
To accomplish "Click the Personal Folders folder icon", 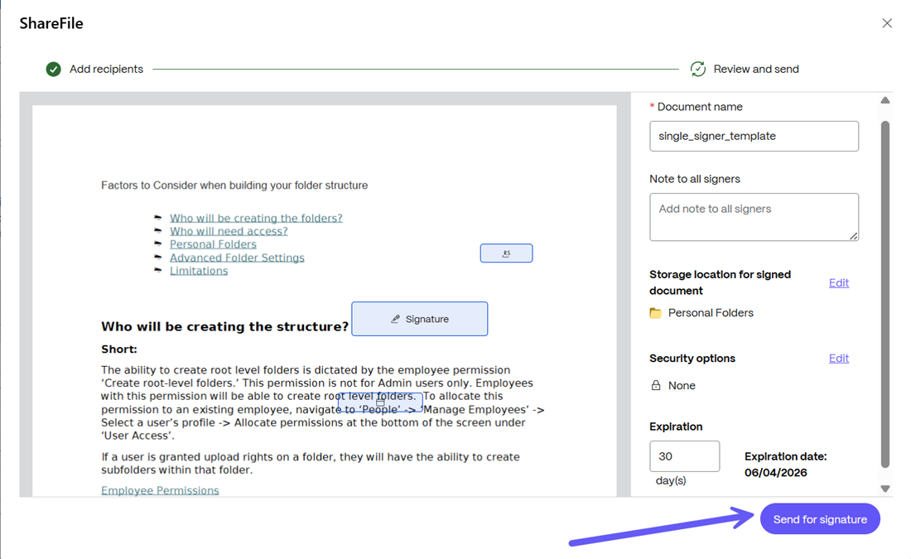I will coord(655,312).
